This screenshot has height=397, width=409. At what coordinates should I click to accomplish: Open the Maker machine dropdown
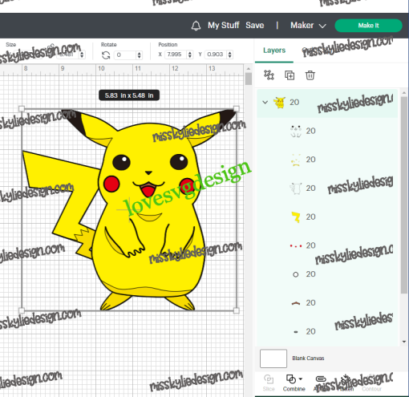(308, 26)
